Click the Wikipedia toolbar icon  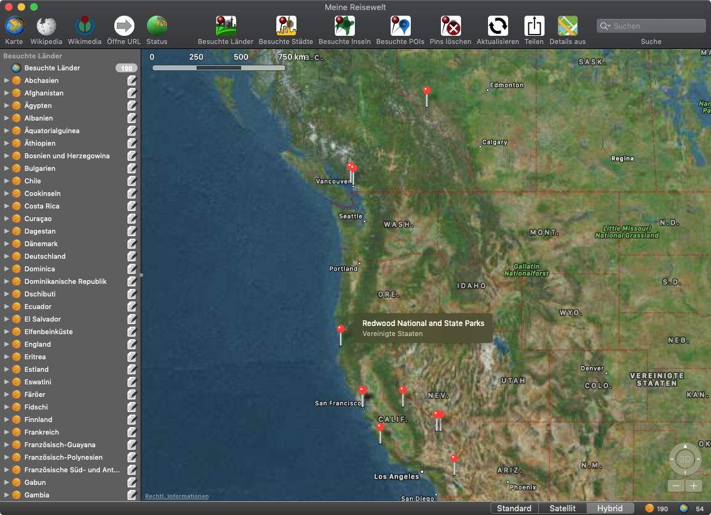46,26
